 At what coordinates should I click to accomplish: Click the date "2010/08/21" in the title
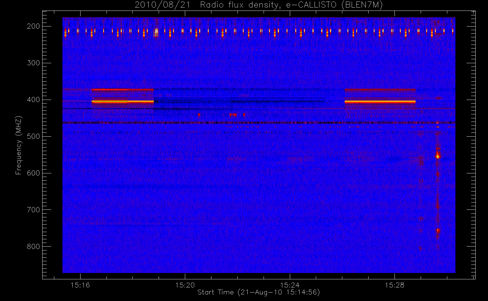tap(163, 5)
